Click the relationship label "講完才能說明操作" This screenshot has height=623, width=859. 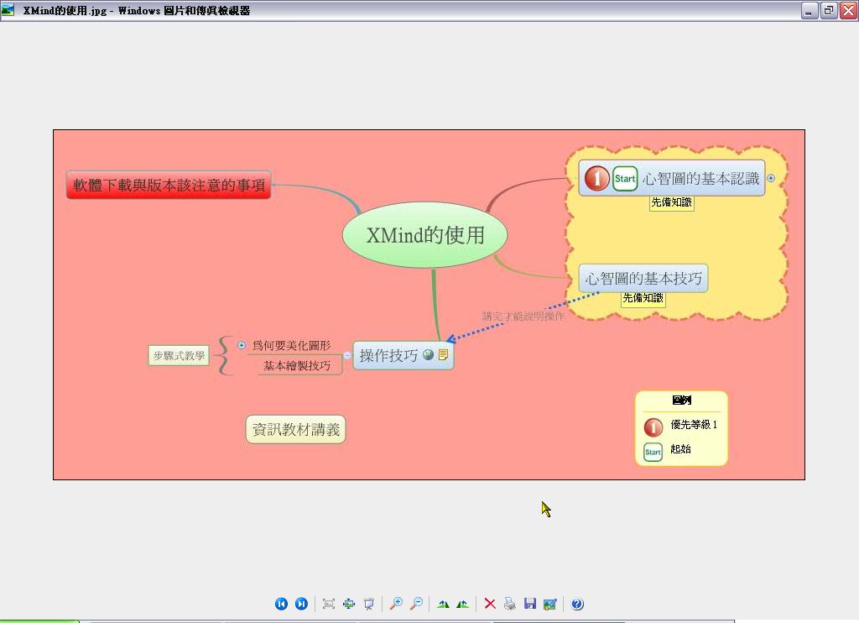tap(523, 316)
